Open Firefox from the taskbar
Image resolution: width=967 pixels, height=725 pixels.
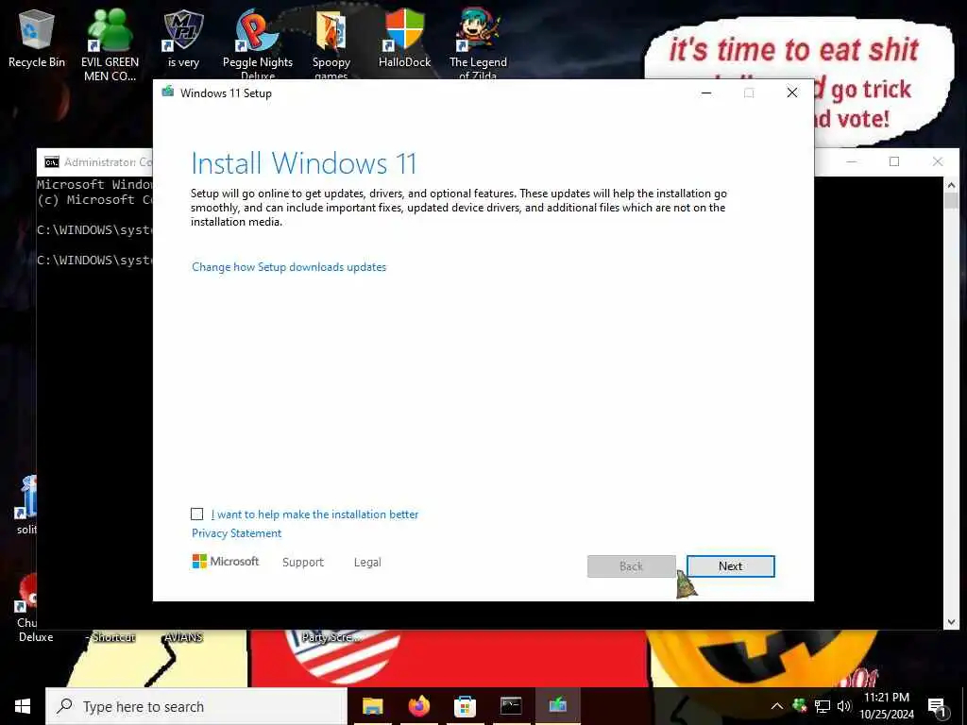click(418, 706)
